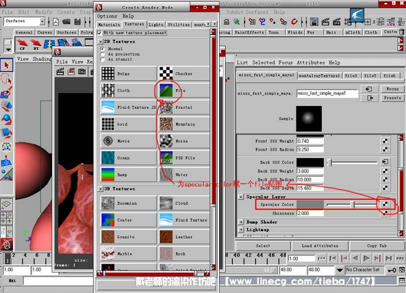Create a Water texture
This screenshot has height=293, width=406.
pos(183,175)
